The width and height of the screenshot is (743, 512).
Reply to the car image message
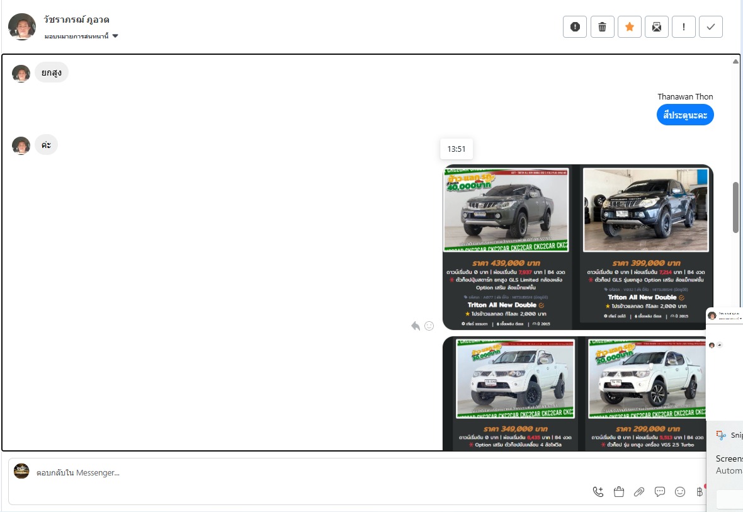click(x=416, y=326)
